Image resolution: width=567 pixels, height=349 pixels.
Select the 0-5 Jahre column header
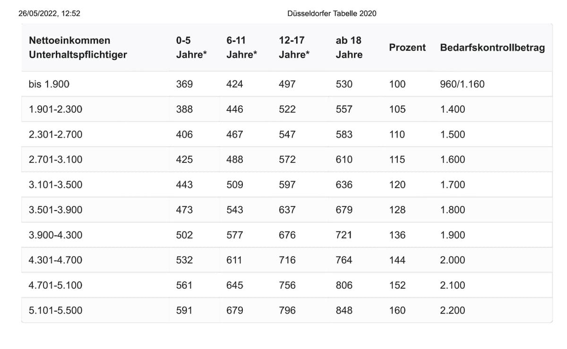191,48
